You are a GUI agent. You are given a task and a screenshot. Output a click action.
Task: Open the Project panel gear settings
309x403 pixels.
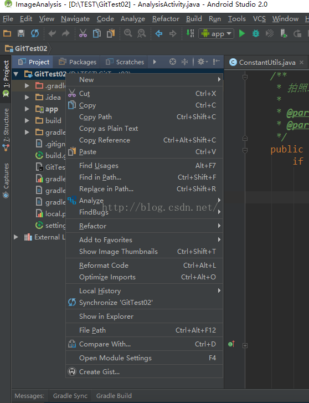click(x=203, y=62)
